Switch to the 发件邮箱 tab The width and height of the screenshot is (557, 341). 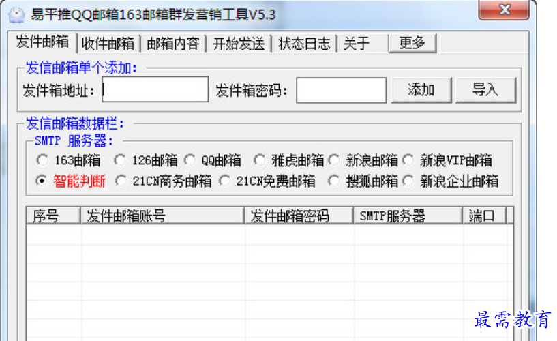tap(42, 42)
